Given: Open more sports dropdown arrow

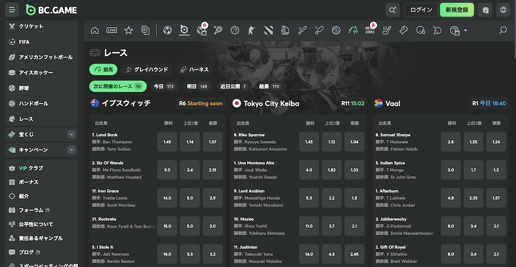Looking at the screenshot, I should 465,30.
